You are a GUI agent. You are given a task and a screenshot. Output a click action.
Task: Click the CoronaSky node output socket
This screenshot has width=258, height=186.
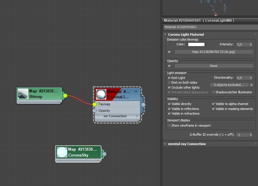coord(105,154)
